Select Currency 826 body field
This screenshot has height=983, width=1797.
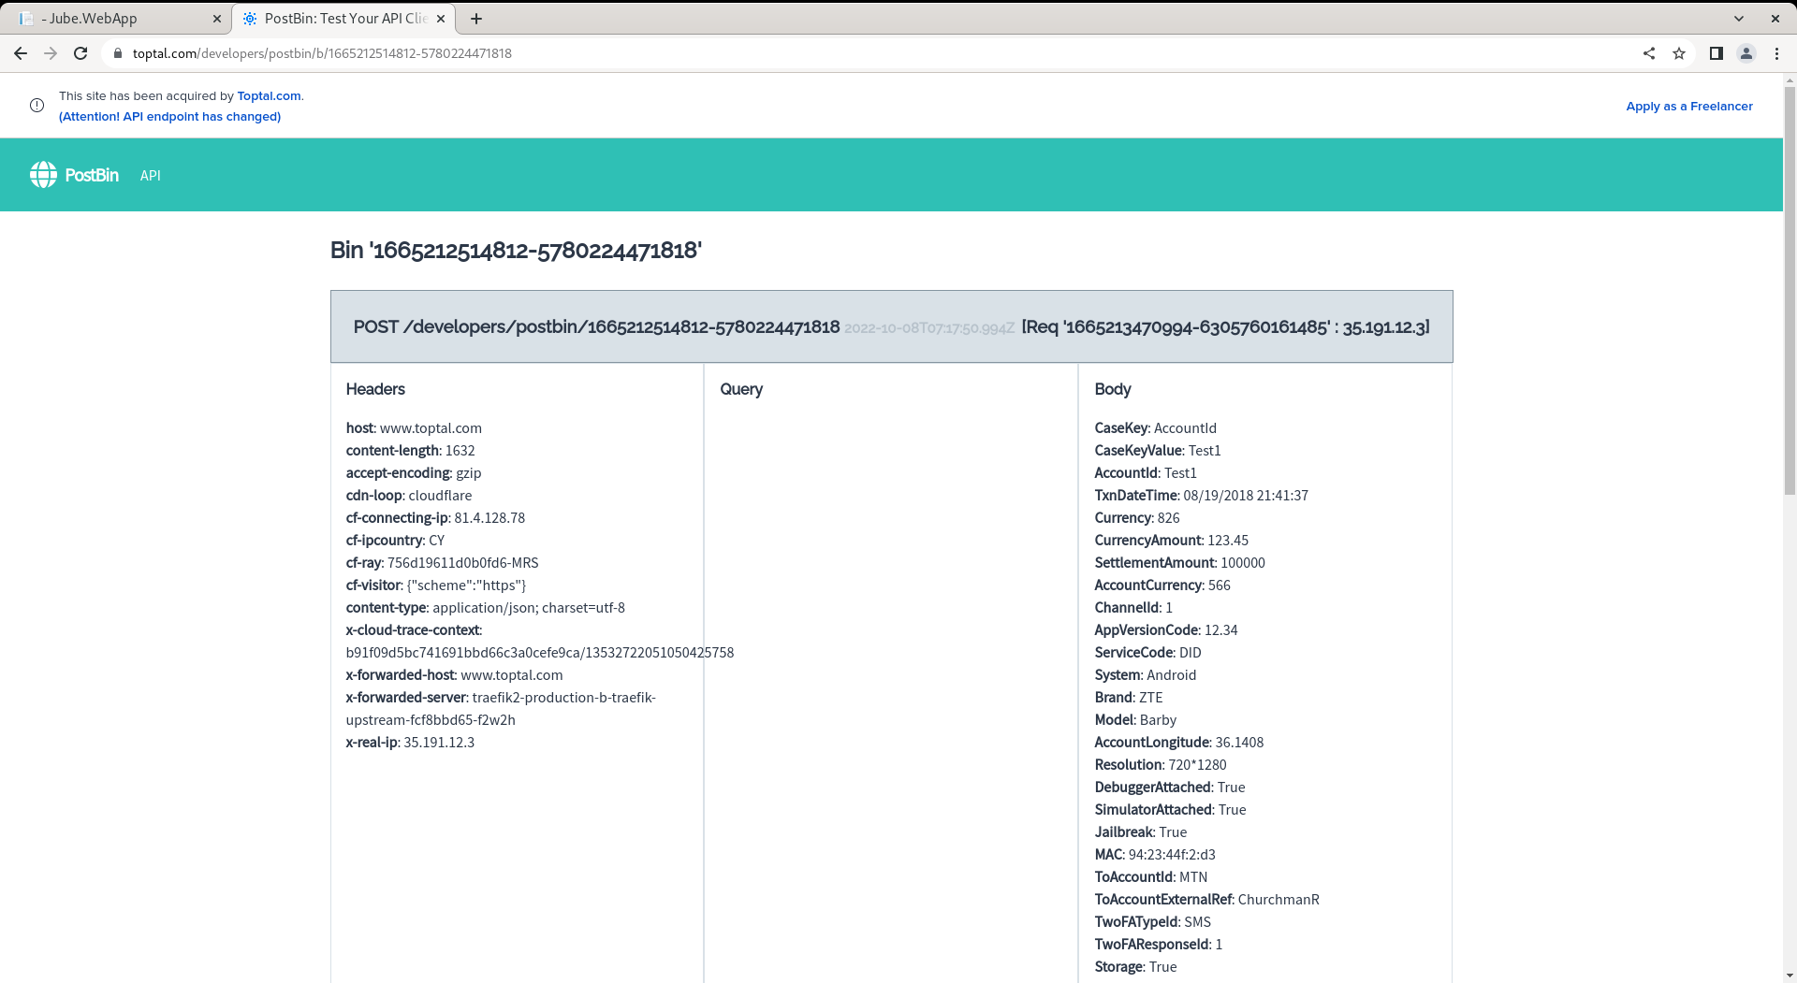click(x=1136, y=517)
